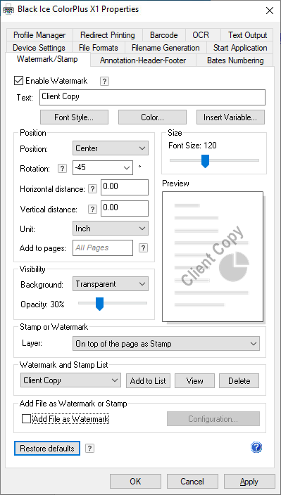Viewport: 281px width, 495px height.
Task: Click help icon next to Add to pages
Action: tap(143, 247)
